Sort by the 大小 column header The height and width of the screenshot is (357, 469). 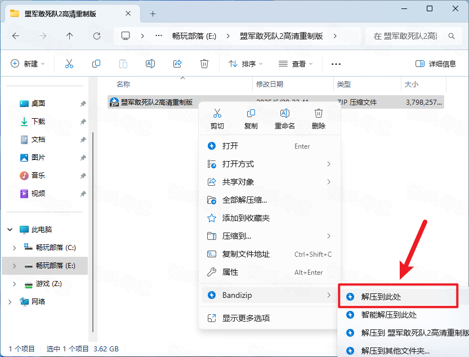coord(411,84)
